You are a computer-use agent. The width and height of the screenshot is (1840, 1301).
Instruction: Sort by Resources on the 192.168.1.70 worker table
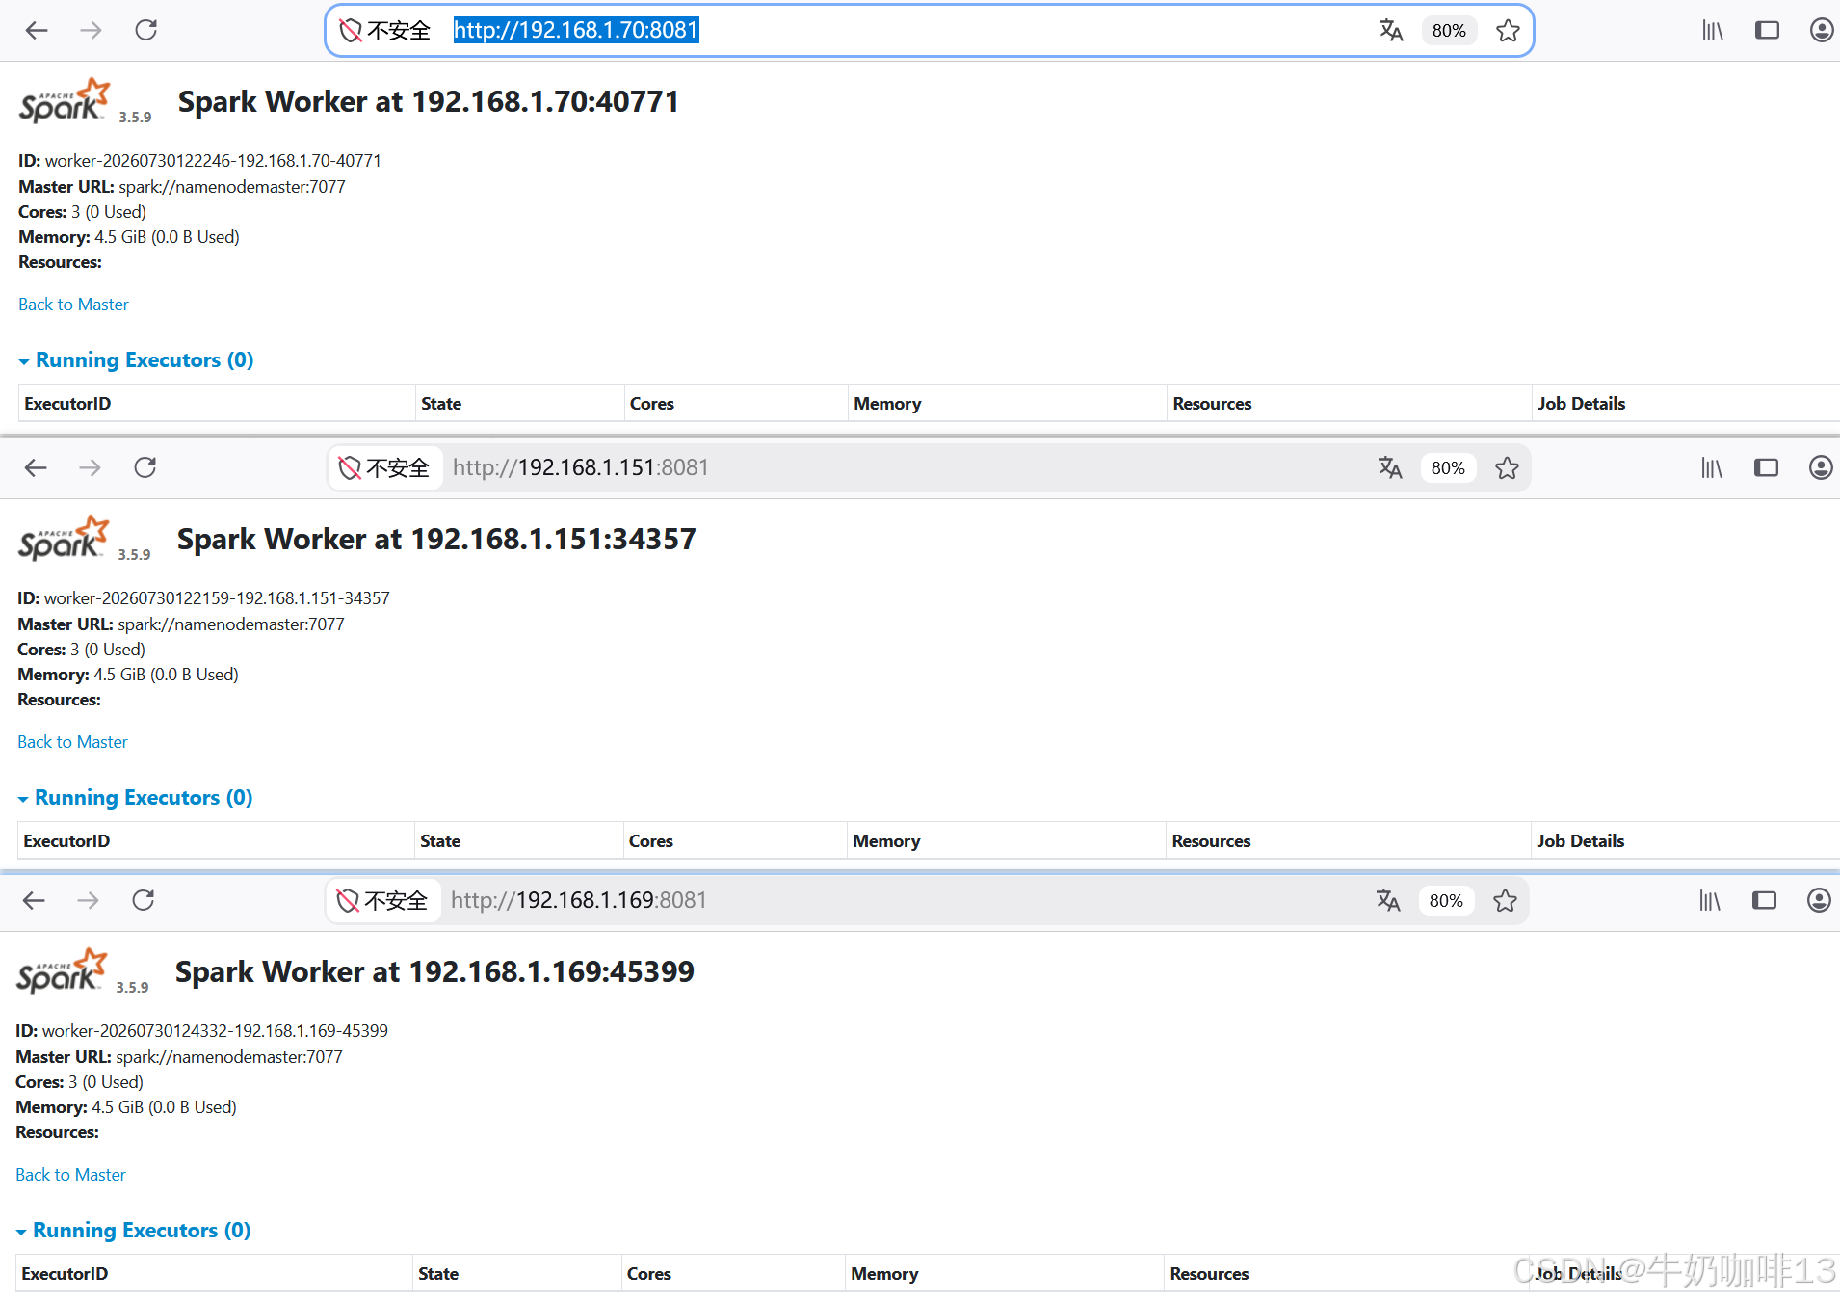1350,404
